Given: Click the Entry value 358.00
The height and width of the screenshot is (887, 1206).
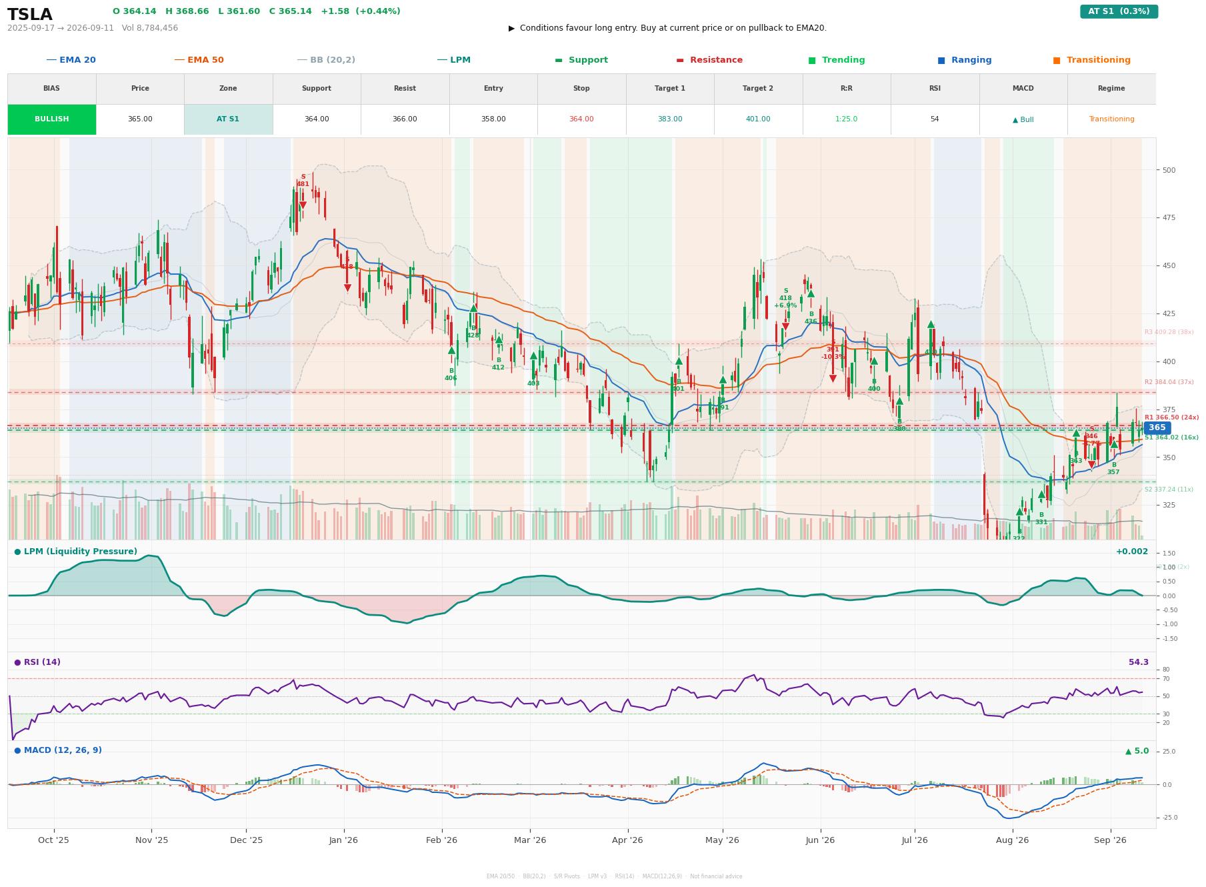Looking at the screenshot, I should (x=493, y=119).
